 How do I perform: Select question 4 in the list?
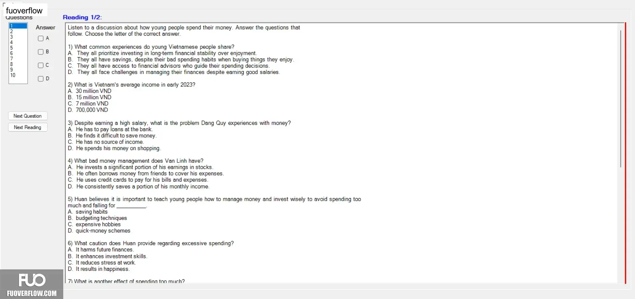pyautogui.click(x=18, y=42)
